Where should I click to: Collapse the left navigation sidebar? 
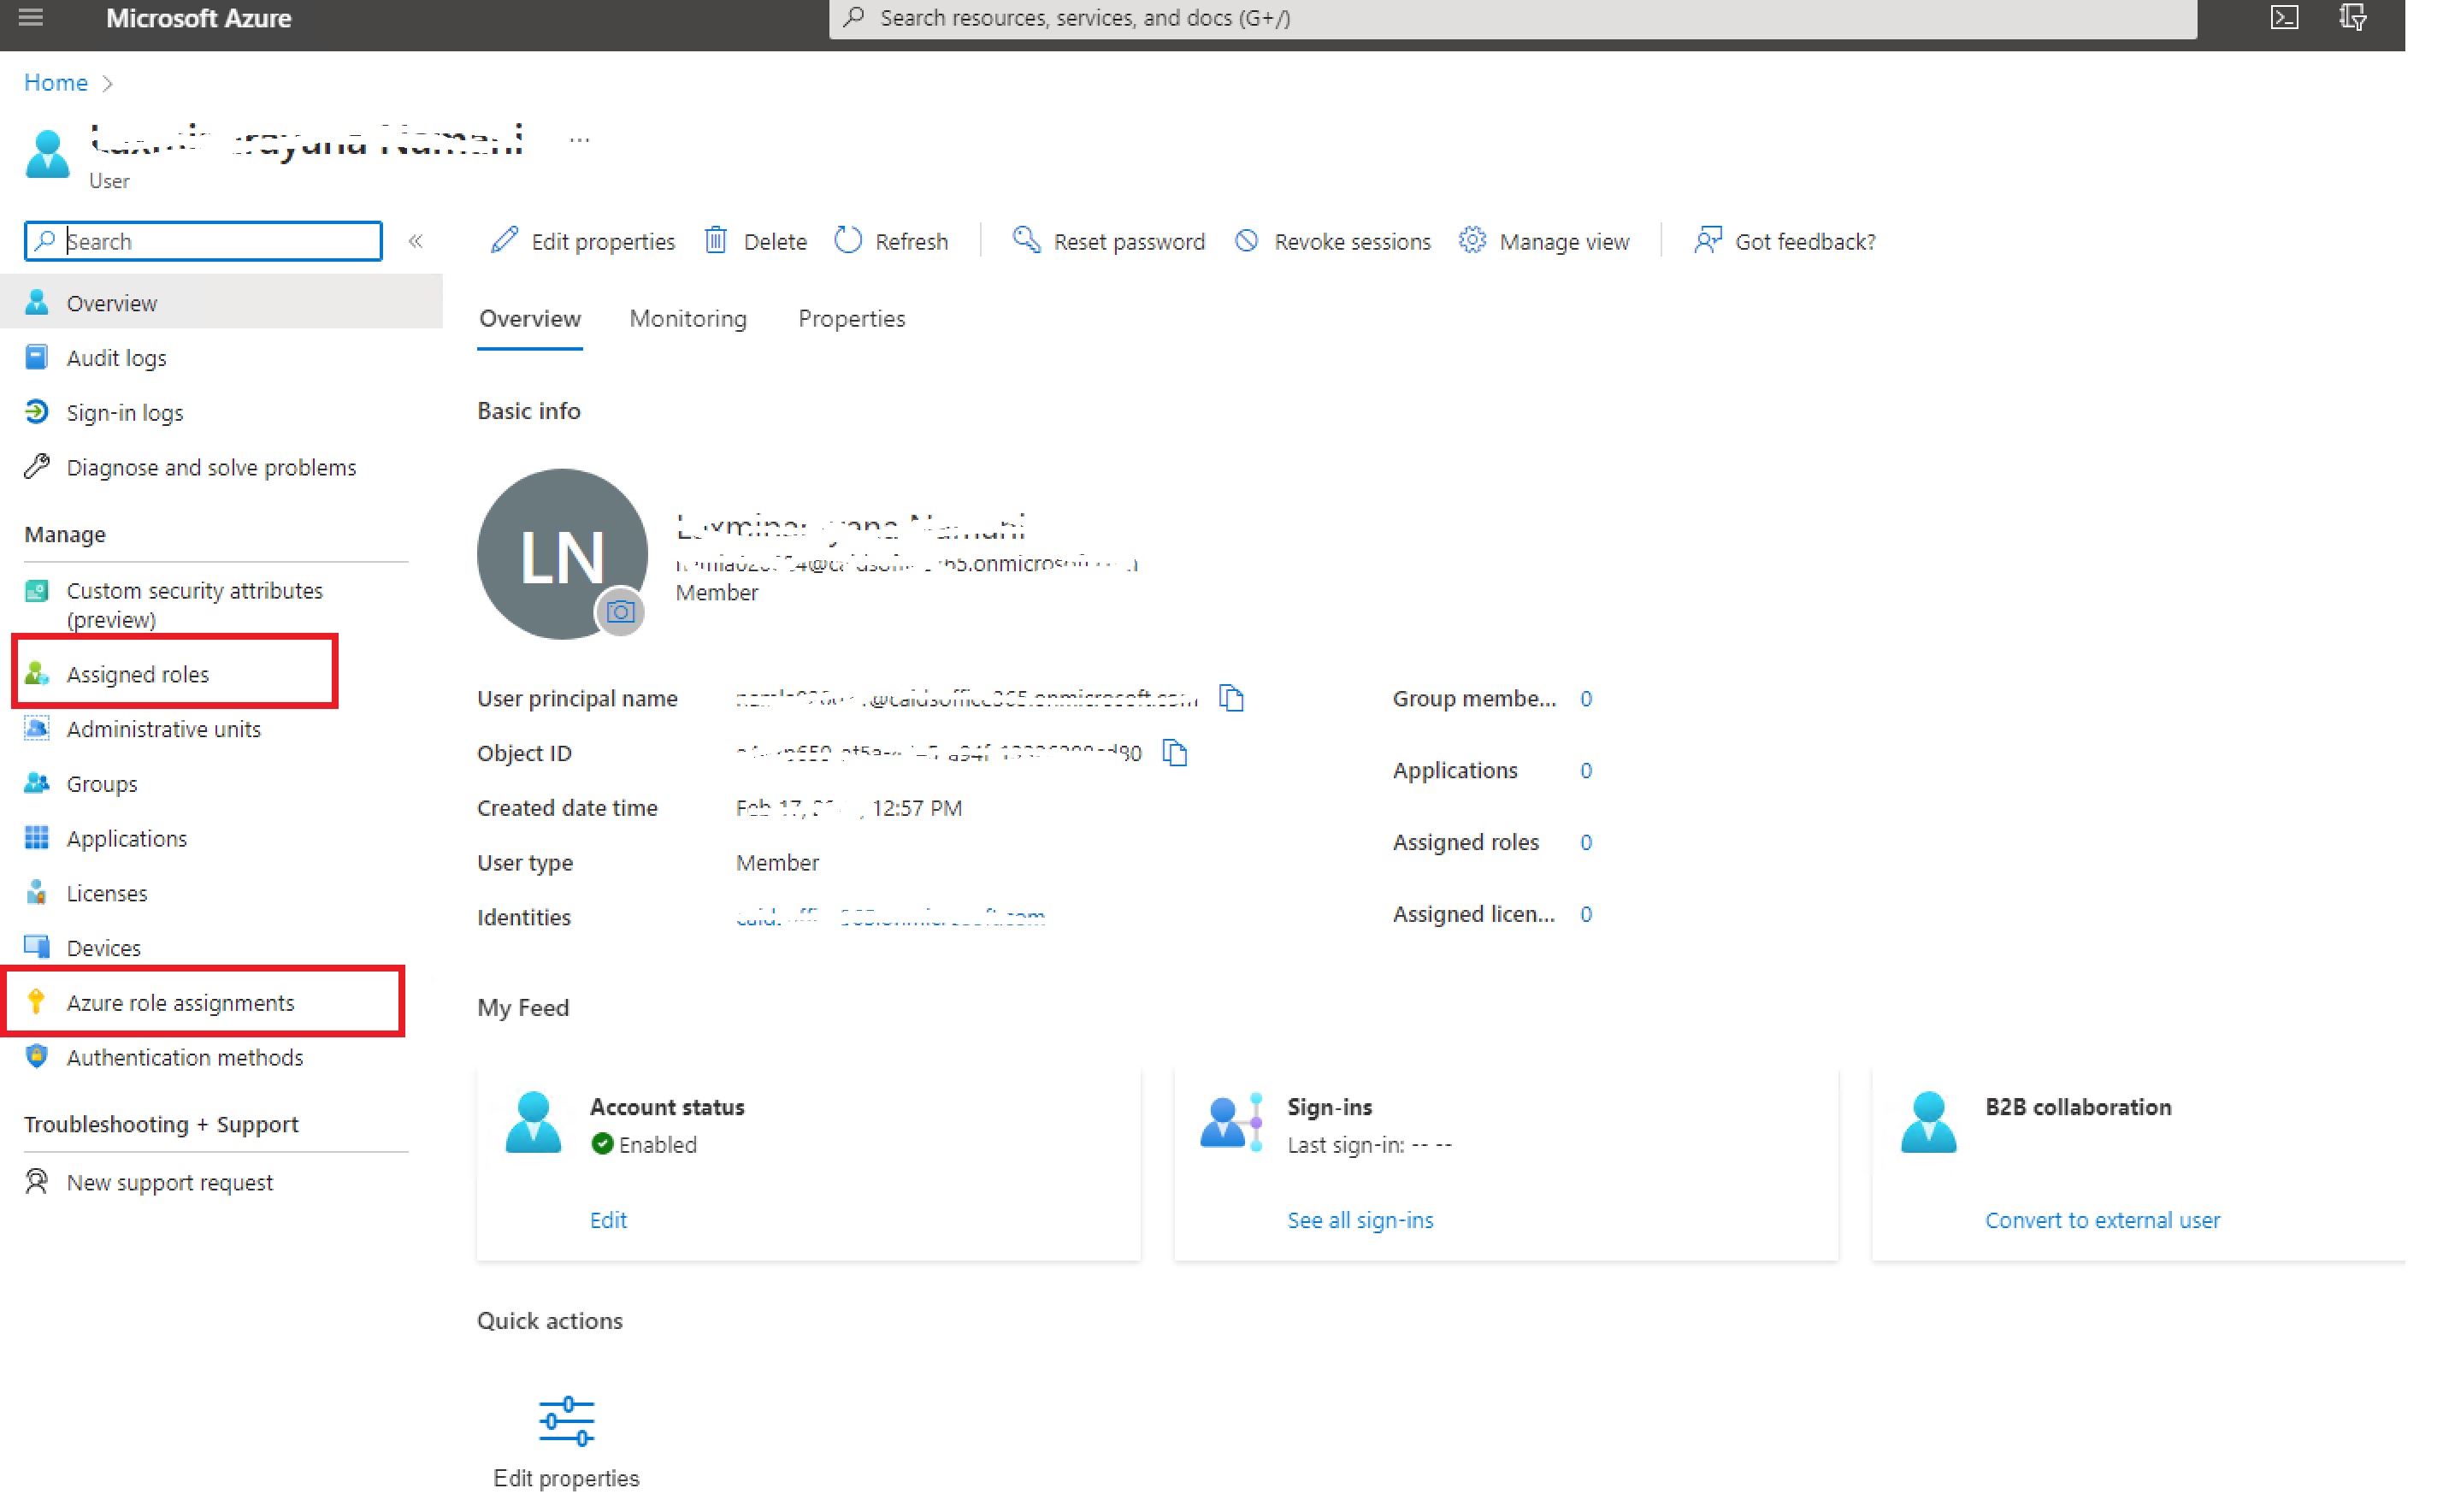(416, 241)
